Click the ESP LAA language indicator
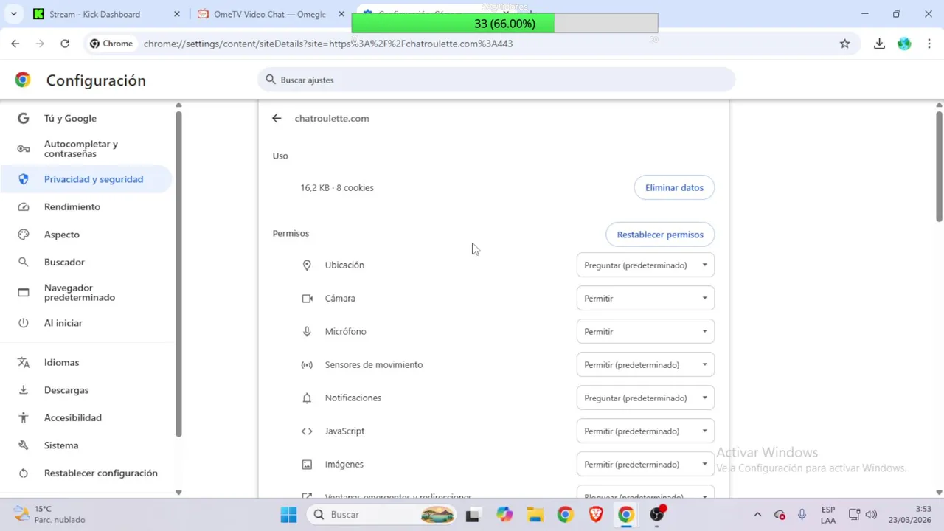The image size is (944, 531). (x=828, y=515)
